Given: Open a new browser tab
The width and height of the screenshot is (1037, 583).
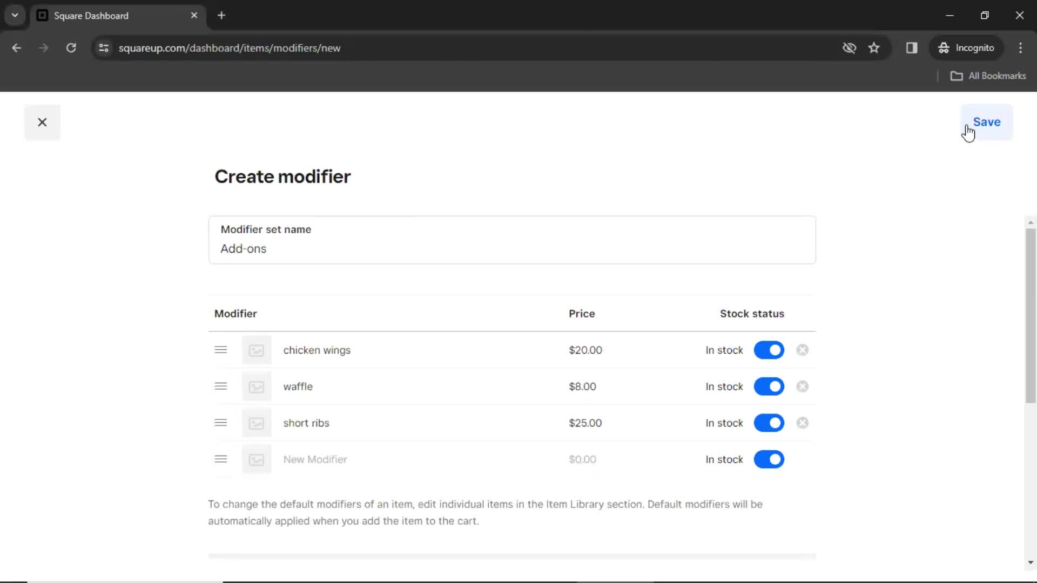Looking at the screenshot, I should pos(221,16).
